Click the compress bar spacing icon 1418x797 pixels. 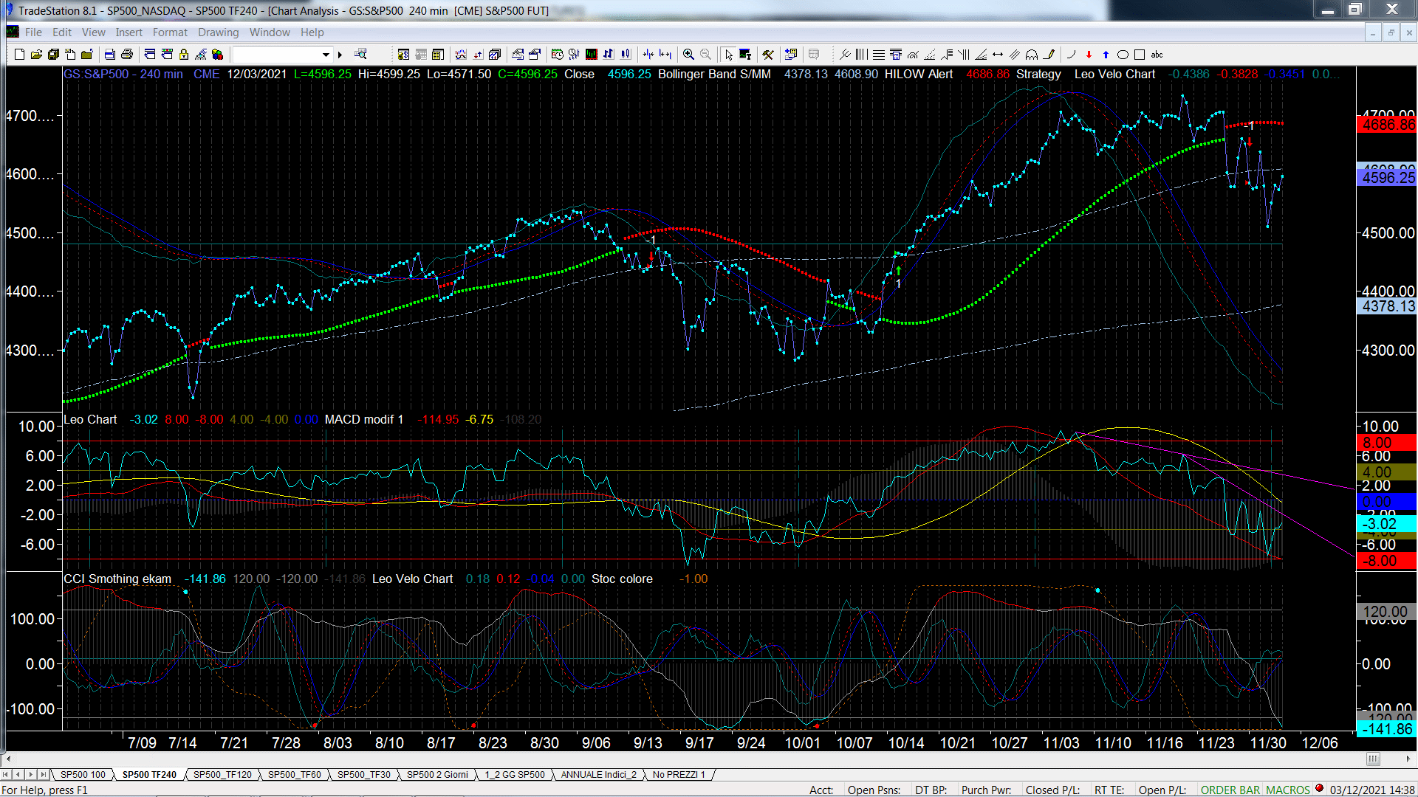648,55
